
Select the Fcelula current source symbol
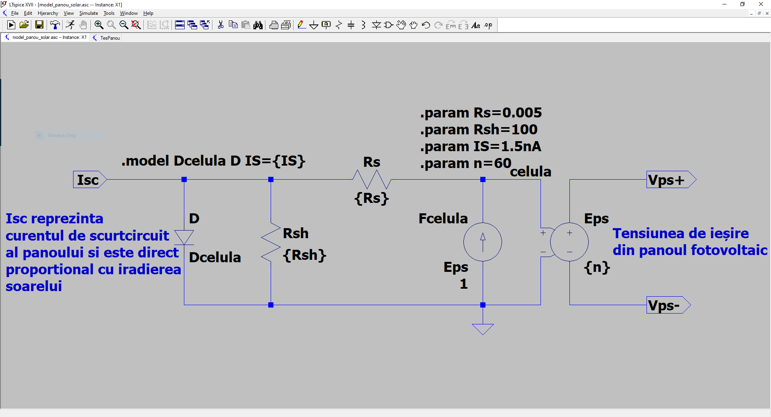pyautogui.click(x=483, y=242)
